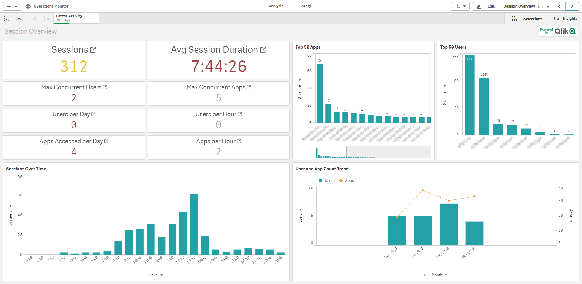This screenshot has width=582, height=284.
Task: Click the Jan 2020 Apps line point
Action: tap(423, 190)
